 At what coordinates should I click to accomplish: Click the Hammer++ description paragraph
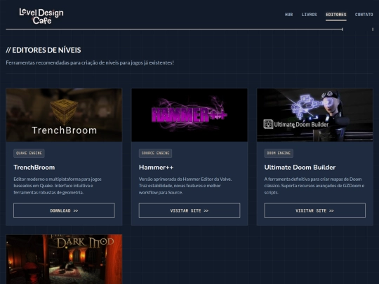185,186
